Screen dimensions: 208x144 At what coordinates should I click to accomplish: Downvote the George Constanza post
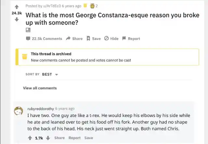point(17,19)
